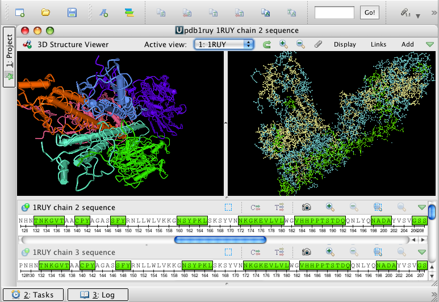Toggle complement strand button for chain 2
Image resolution: width=439 pixels, height=302 pixels.
255,208
